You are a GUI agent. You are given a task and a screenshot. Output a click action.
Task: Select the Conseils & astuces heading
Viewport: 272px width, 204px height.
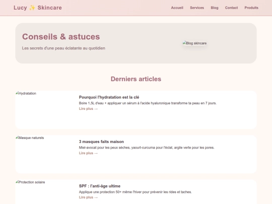click(x=61, y=37)
